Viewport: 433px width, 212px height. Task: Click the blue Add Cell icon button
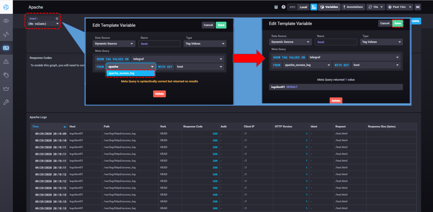click(x=314, y=7)
